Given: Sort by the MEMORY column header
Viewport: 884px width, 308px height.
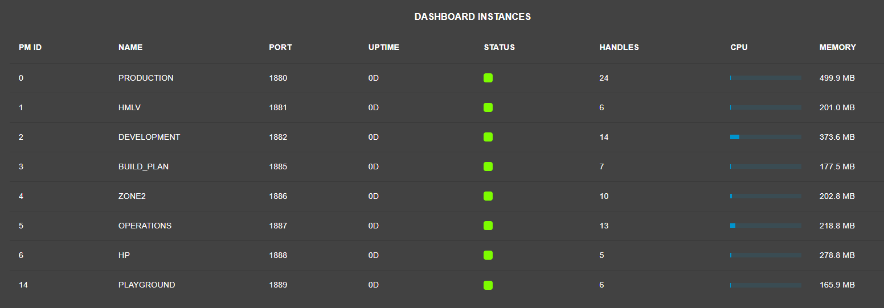Looking at the screenshot, I should [837, 47].
